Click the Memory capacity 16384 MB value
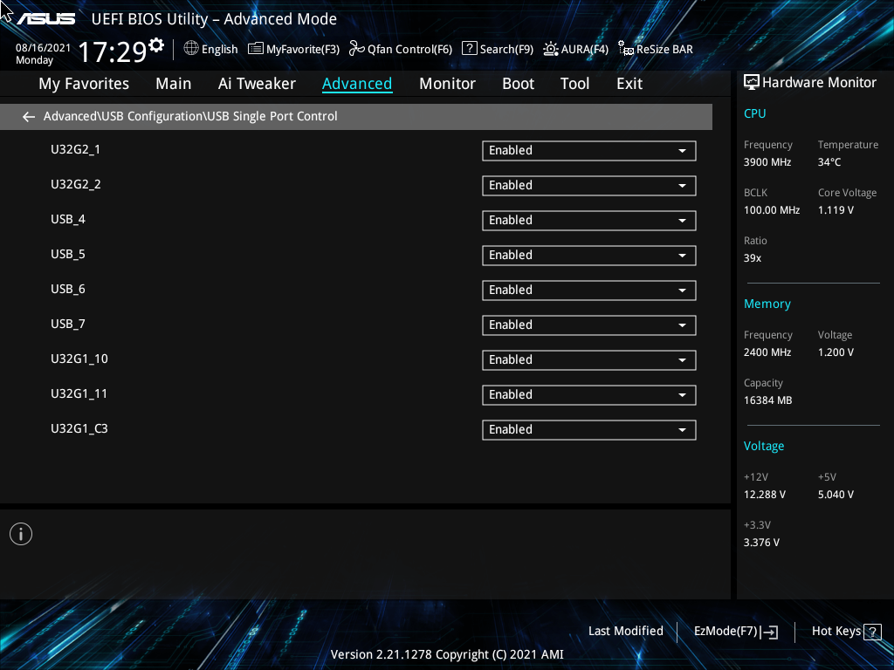 tap(767, 400)
